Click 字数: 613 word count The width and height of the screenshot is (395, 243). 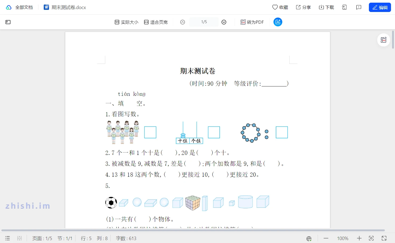(126, 238)
